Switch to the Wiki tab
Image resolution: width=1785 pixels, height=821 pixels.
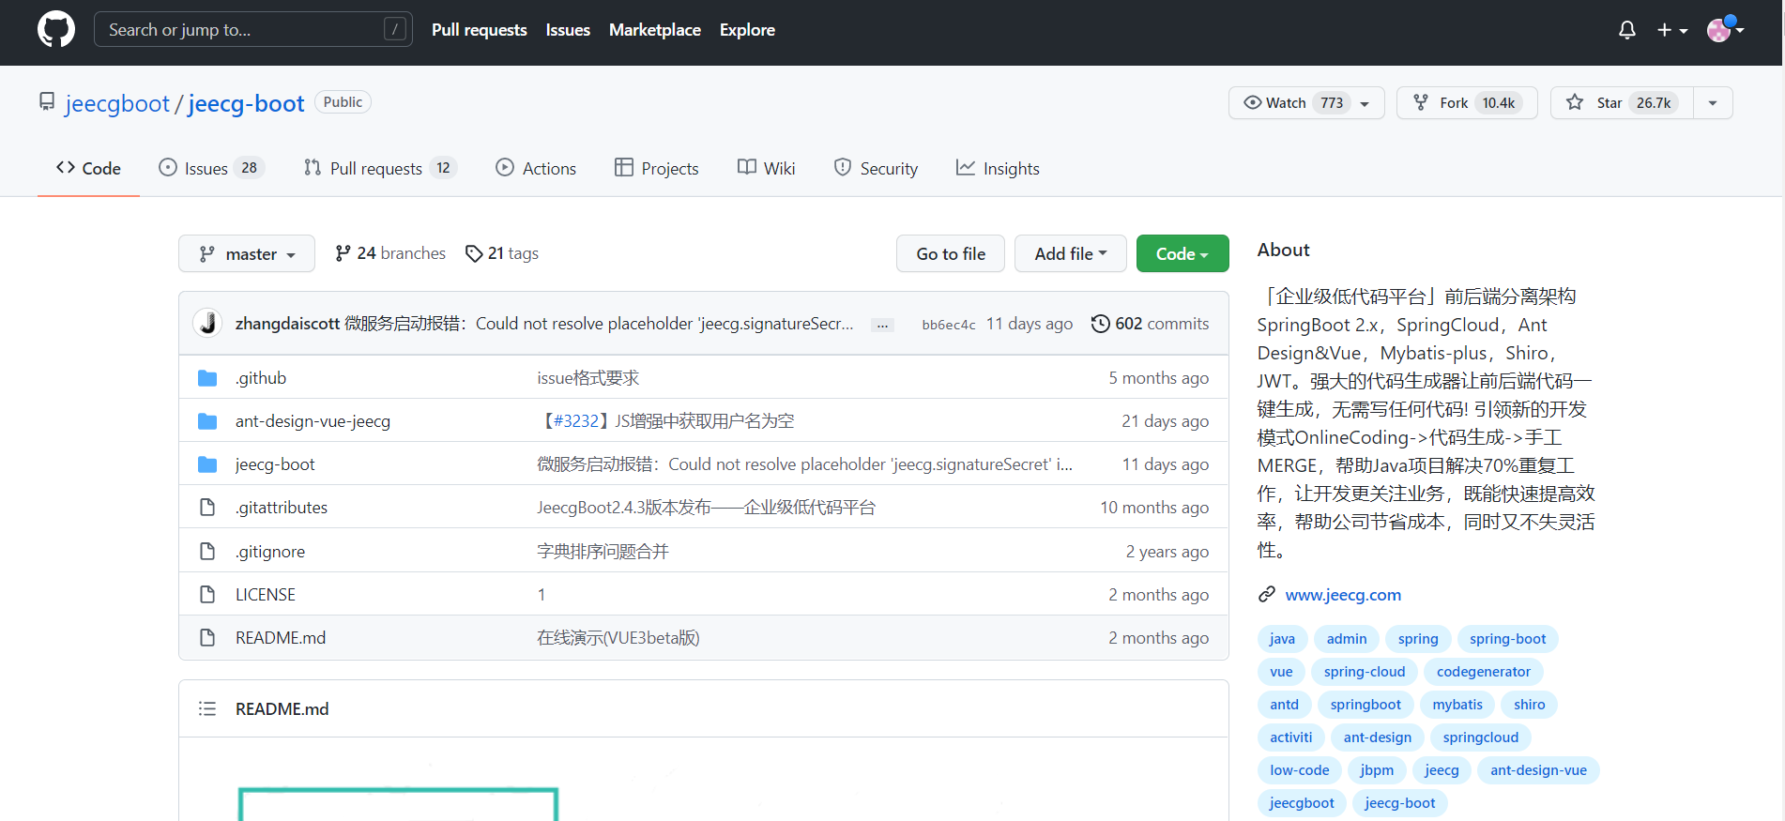[766, 168]
